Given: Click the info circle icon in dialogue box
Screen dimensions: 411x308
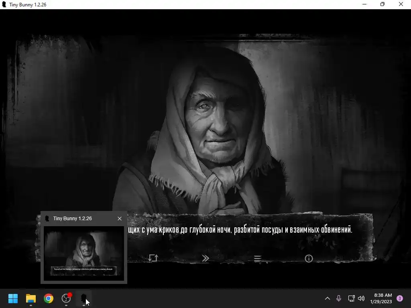Looking at the screenshot, I should coord(309,259).
